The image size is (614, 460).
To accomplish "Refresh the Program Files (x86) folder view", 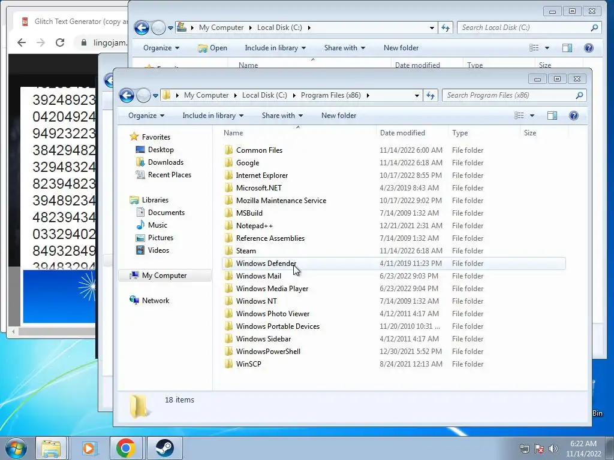I will click(431, 95).
